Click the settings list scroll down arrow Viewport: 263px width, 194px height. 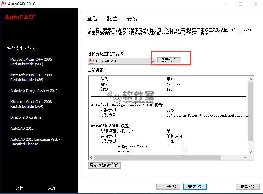(x=251, y=152)
